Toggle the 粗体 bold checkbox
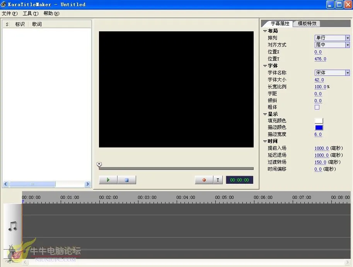 pos(317,107)
